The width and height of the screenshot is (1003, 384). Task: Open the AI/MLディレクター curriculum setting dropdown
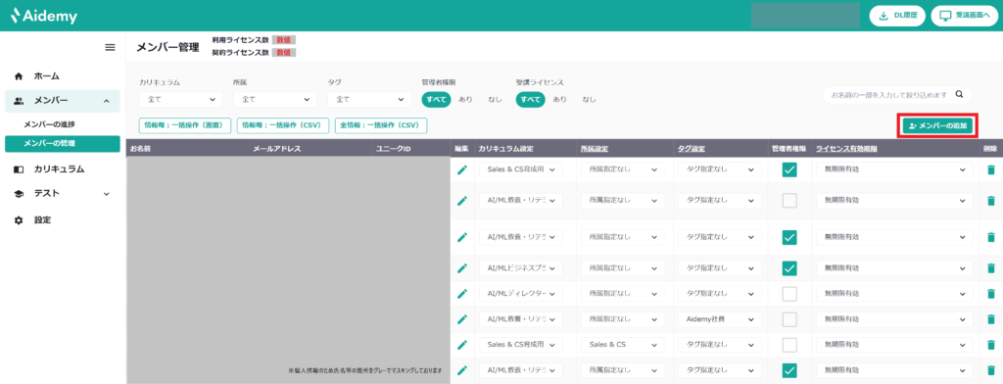pyautogui.click(x=521, y=294)
